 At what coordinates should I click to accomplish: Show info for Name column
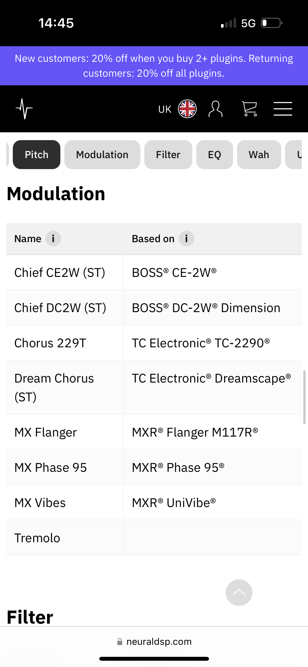click(x=53, y=239)
